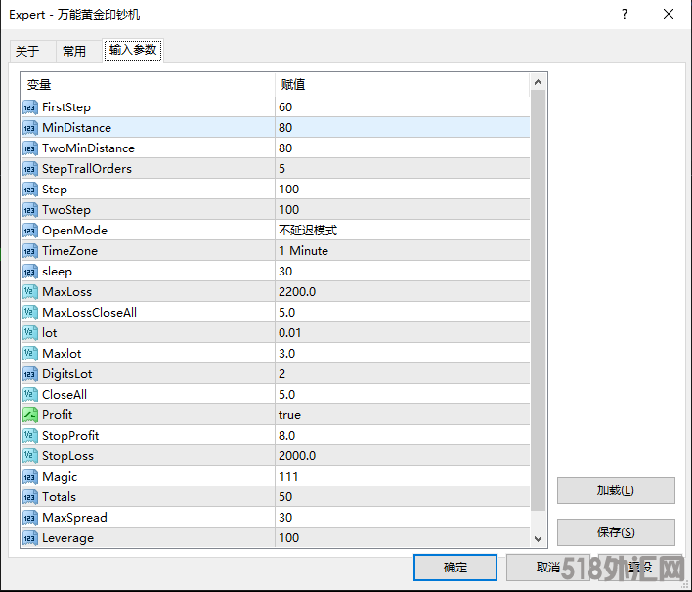Select the sleep variable name
The width and height of the screenshot is (692, 592).
57,272
